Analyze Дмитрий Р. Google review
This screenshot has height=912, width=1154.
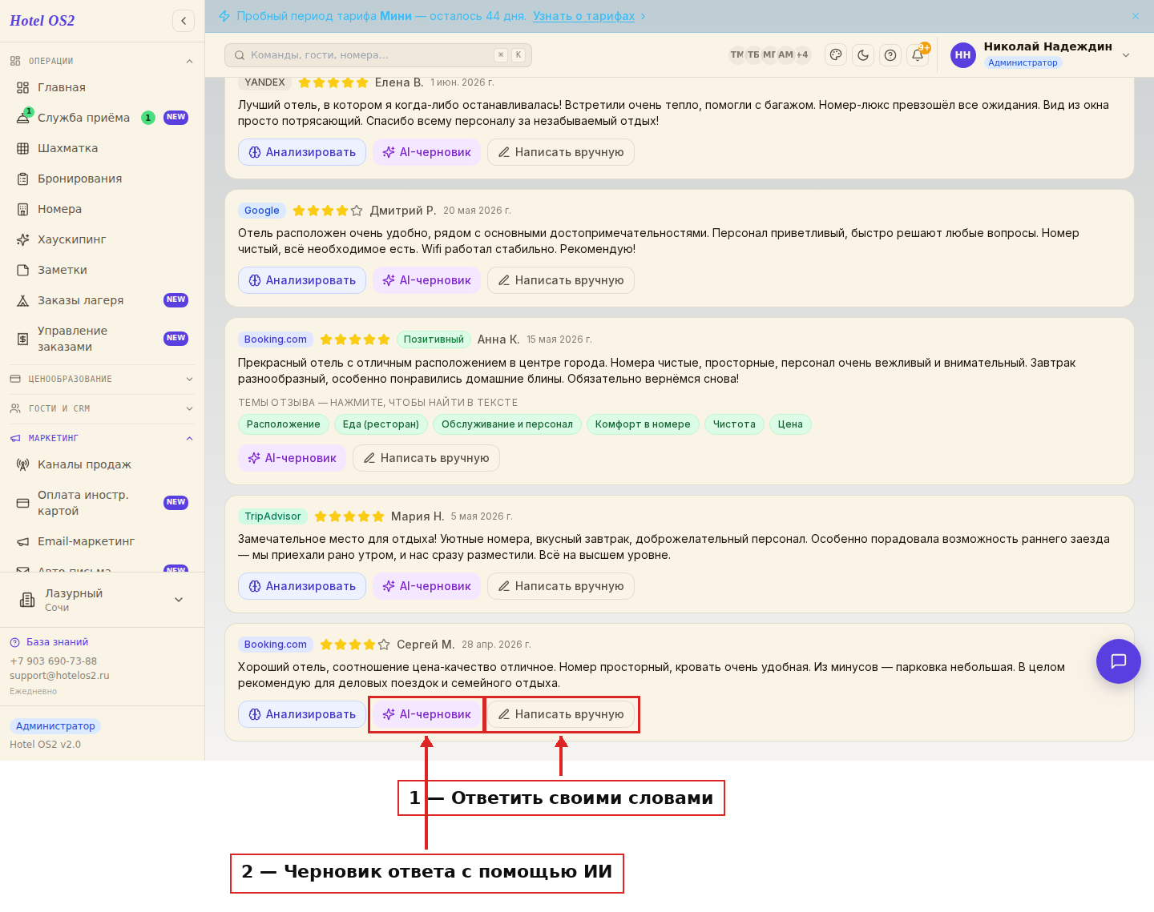pyautogui.click(x=302, y=280)
